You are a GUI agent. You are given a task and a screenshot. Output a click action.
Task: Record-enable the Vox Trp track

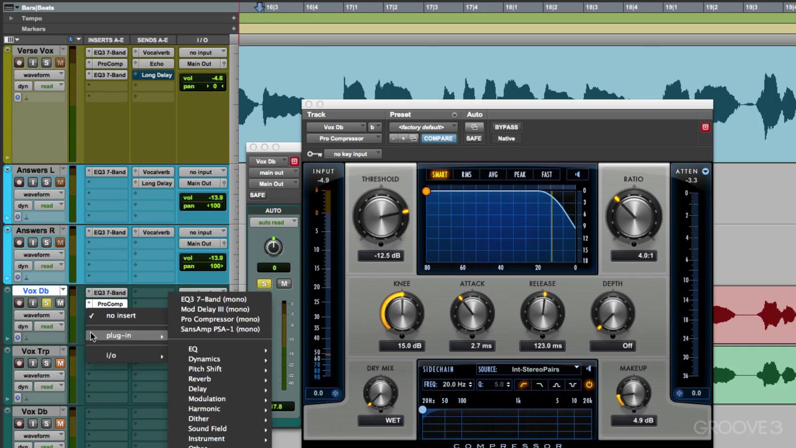click(19, 363)
